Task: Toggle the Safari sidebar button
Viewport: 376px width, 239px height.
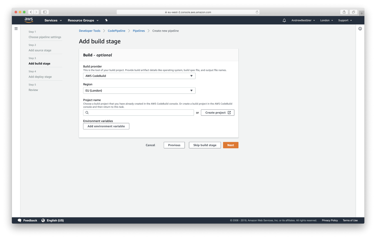Action: (x=45, y=12)
